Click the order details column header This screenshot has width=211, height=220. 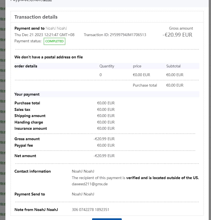coord(26,66)
